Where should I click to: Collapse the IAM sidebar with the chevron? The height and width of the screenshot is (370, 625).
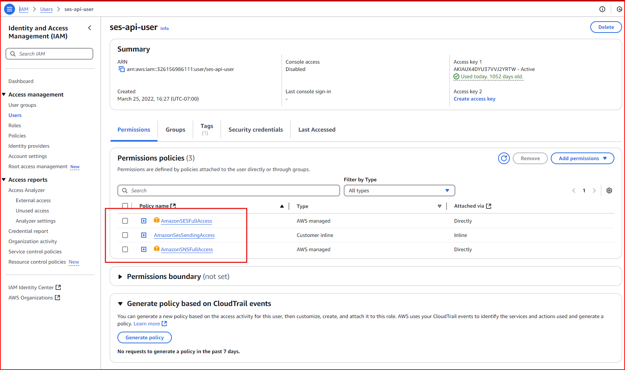pos(90,28)
